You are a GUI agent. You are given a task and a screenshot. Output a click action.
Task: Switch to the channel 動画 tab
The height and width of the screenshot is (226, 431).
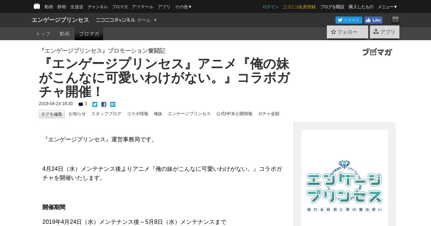click(x=65, y=34)
